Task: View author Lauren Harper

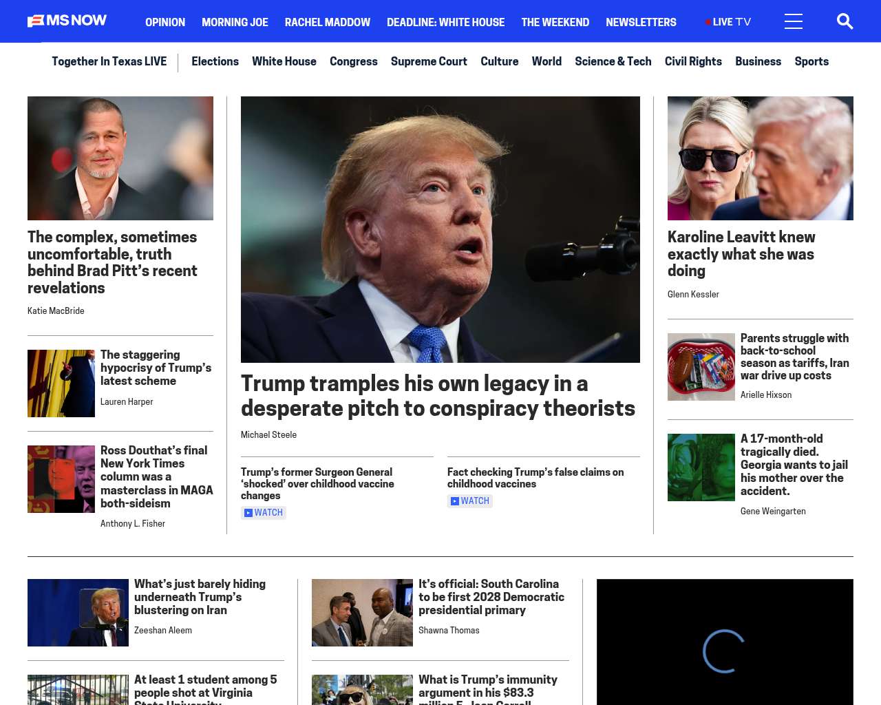Action: point(127,402)
